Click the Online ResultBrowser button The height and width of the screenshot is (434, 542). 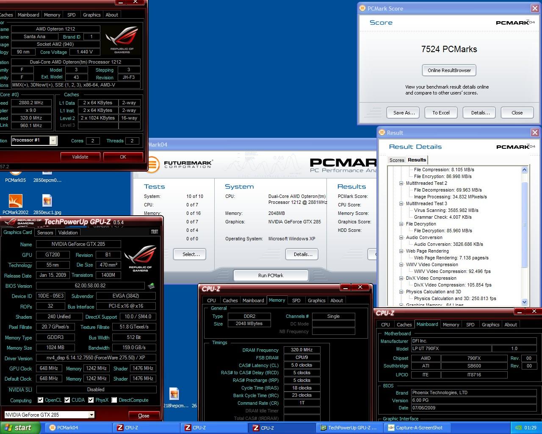[449, 70]
